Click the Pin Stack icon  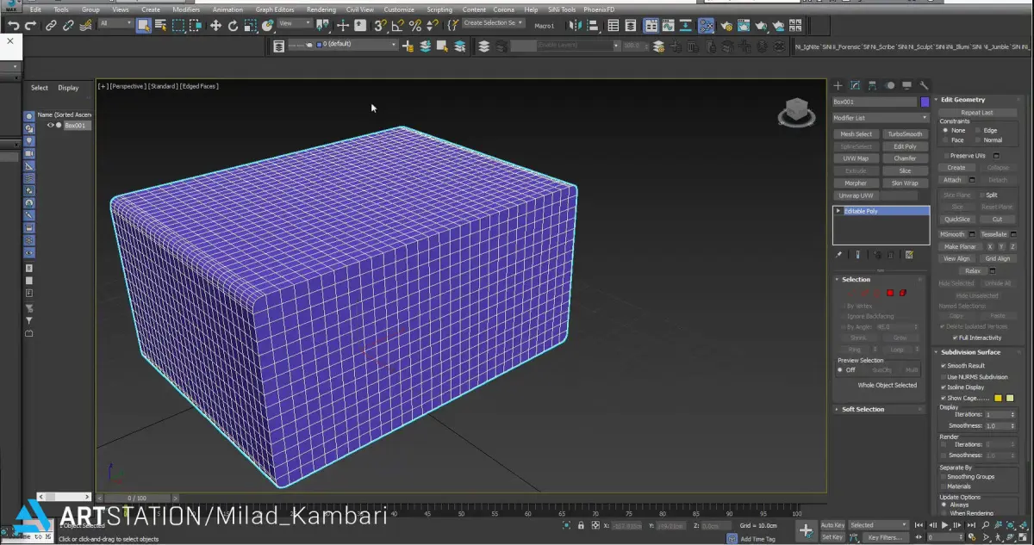[839, 255]
